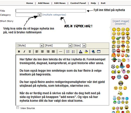Create a numbered list

[68, 52]
